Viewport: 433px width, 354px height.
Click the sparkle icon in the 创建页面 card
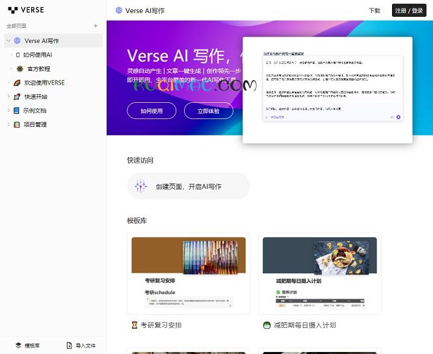(x=140, y=186)
